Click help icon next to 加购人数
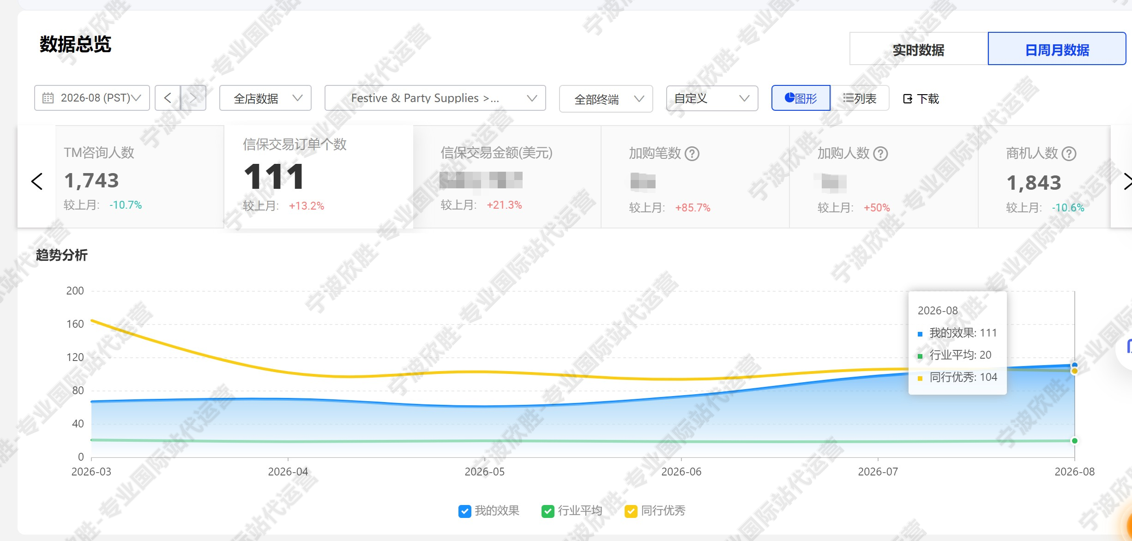The height and width of the screenshot is (541, 1132). click(x=881, y=153)
